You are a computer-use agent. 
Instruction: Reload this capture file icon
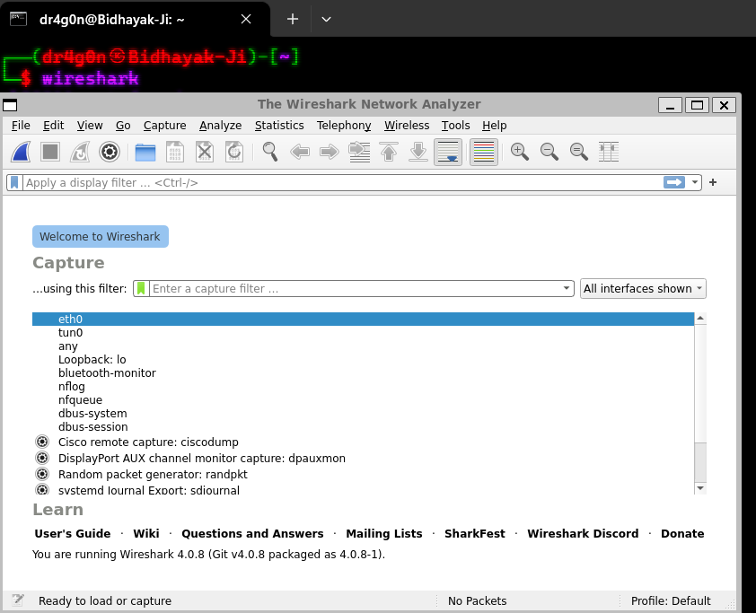[x=234, y=153]
